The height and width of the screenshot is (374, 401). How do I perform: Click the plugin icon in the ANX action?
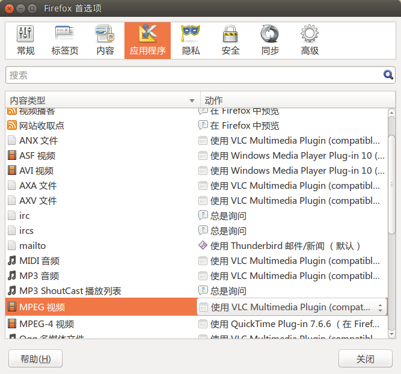(x=203, y=141)
